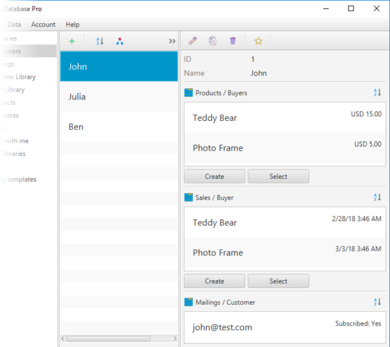
Task: Click the horizontal scrollbar thumb under list
Action: tap(108, 339)
